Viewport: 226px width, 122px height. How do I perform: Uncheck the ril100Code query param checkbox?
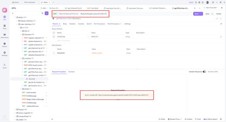[54, 37]
